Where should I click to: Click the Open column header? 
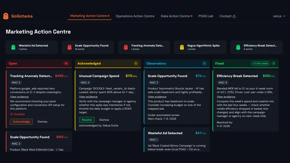point(39,64)
